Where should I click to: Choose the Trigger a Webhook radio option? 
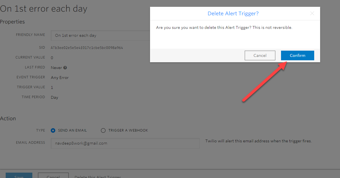pos(103,130)
